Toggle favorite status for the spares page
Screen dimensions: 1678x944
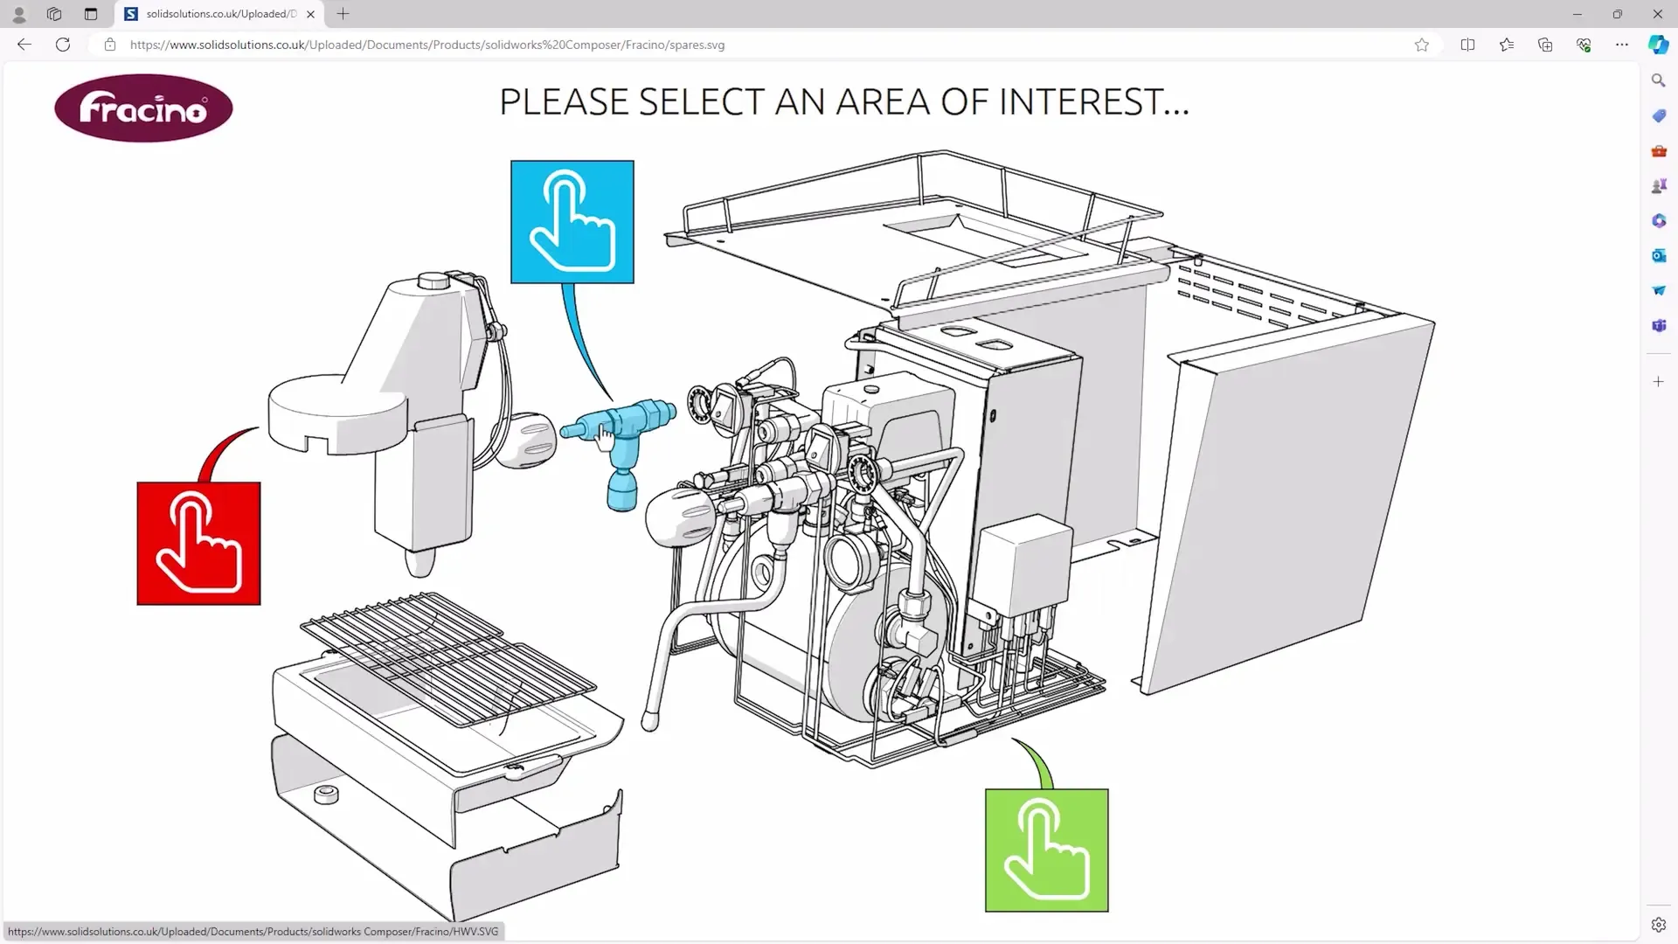(1422, 45)
